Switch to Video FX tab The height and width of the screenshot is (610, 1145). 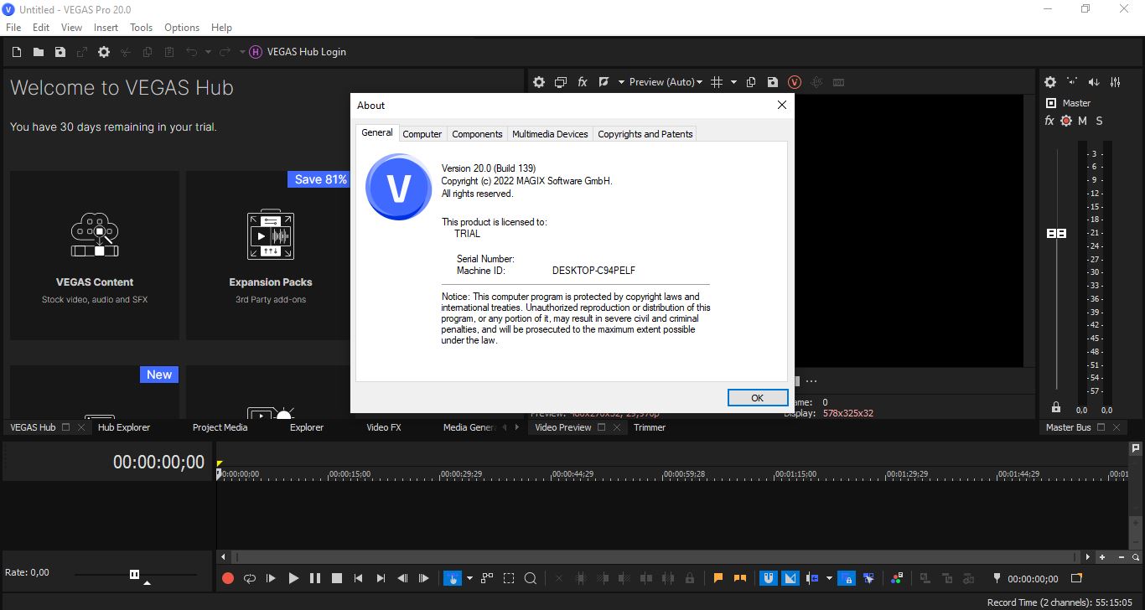coord(384,427)
